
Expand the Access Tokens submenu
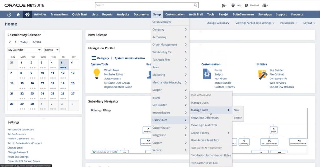[211, 133]
